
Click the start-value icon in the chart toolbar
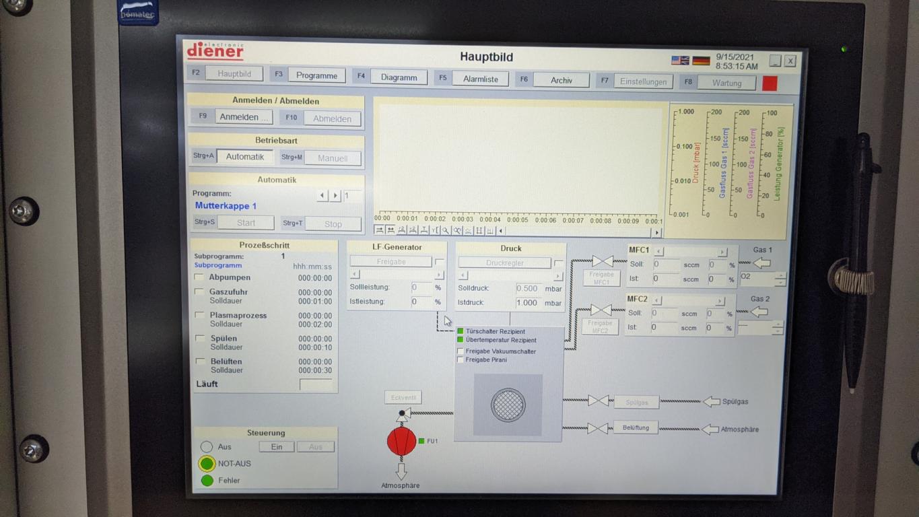381,230
